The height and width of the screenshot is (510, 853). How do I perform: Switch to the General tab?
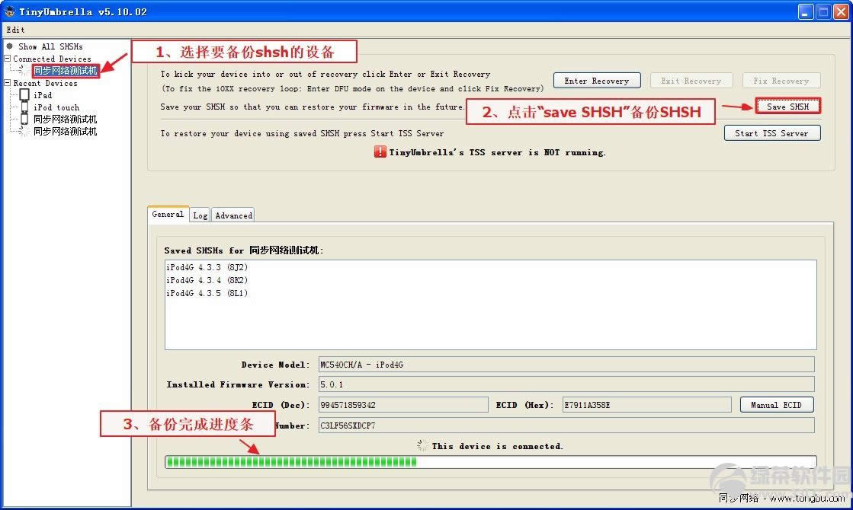pyautogui.click(x=168, y=214)
